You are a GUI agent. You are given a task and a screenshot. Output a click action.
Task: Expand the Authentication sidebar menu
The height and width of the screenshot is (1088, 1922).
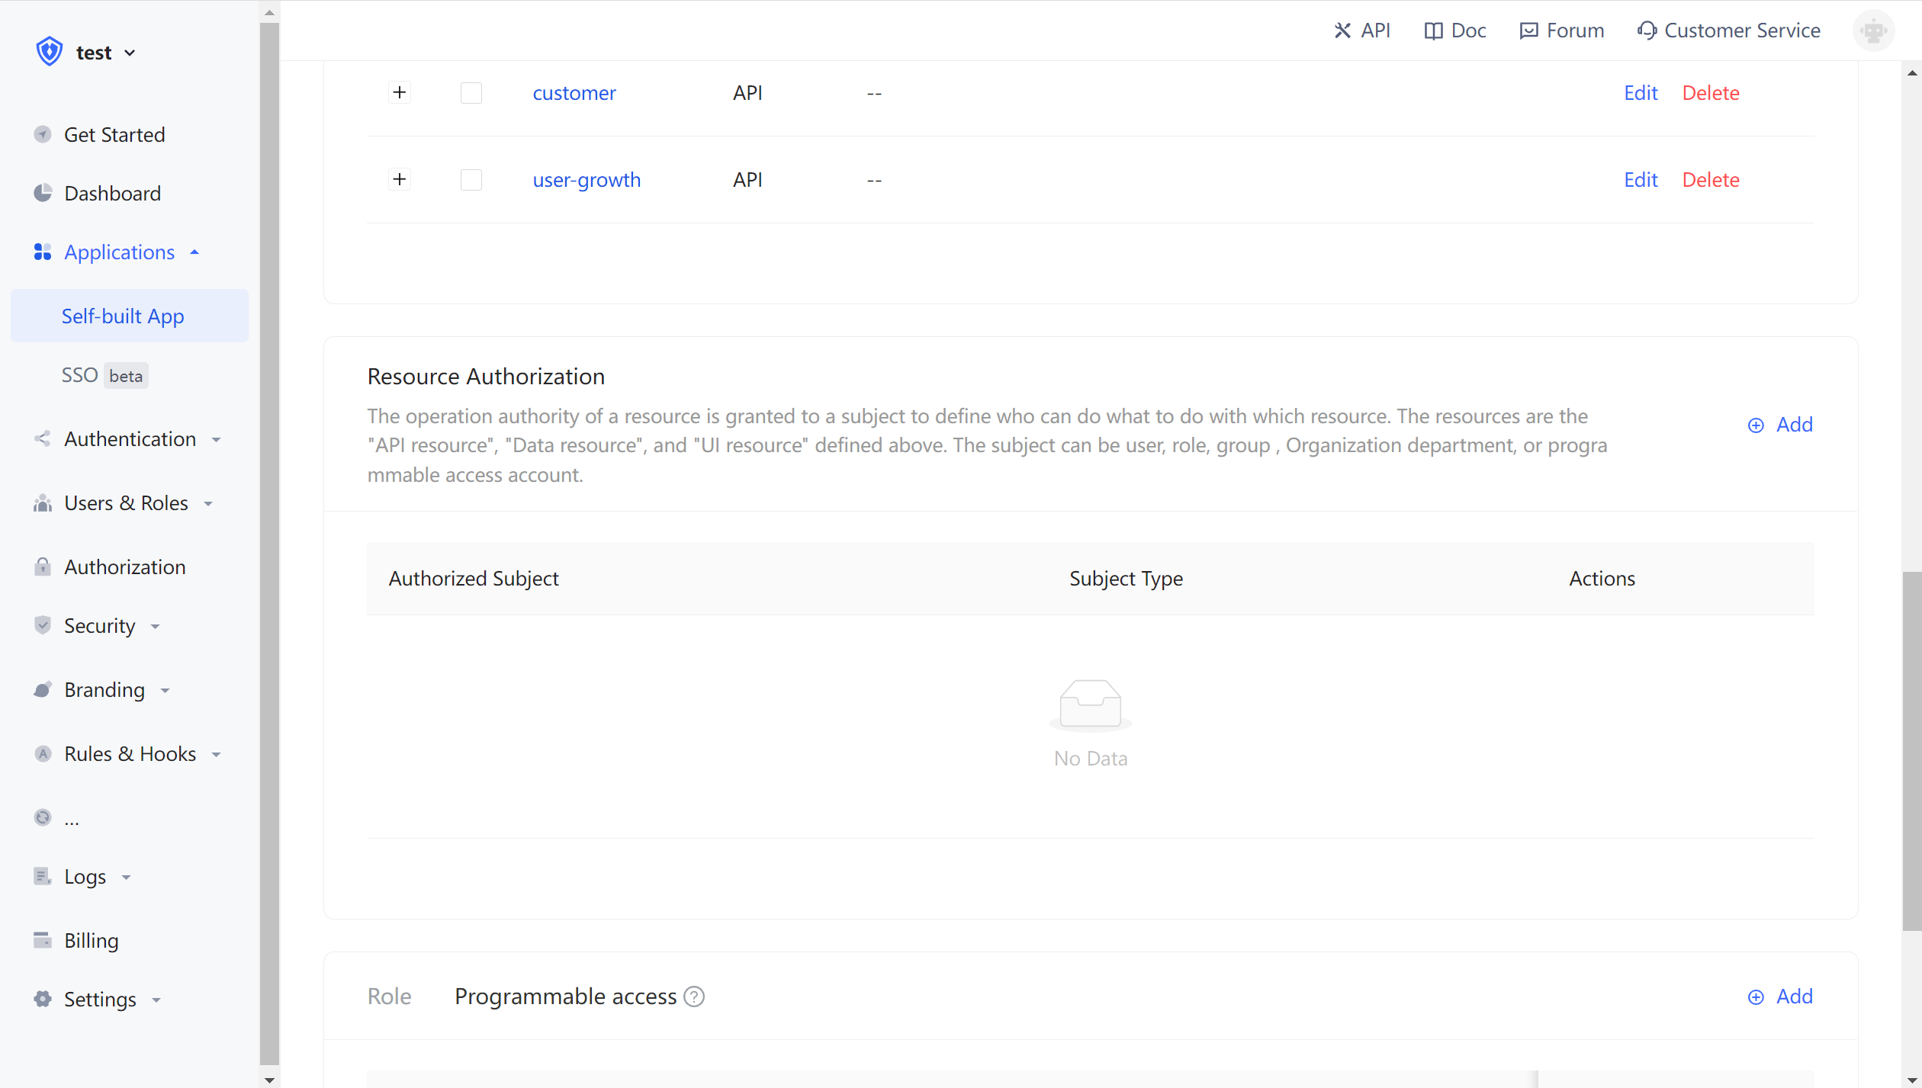coord(130,439)
